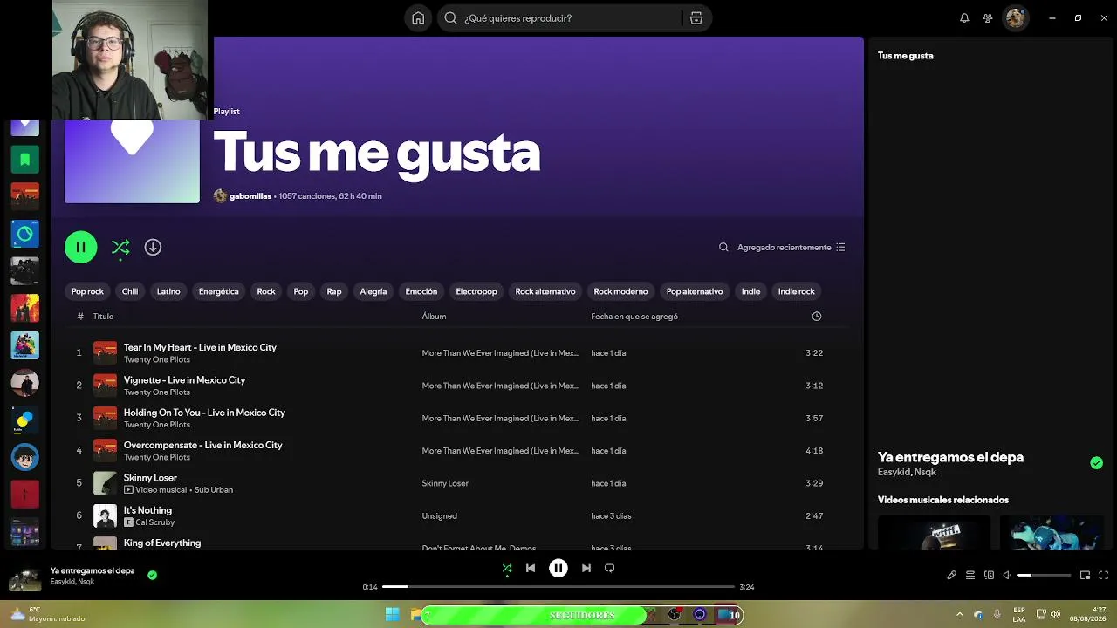The height and width of the screenshot is (628, 1117).
Task: Open the round cartoon-avatar item in the sidebar
Action: [x=24, y=457]
